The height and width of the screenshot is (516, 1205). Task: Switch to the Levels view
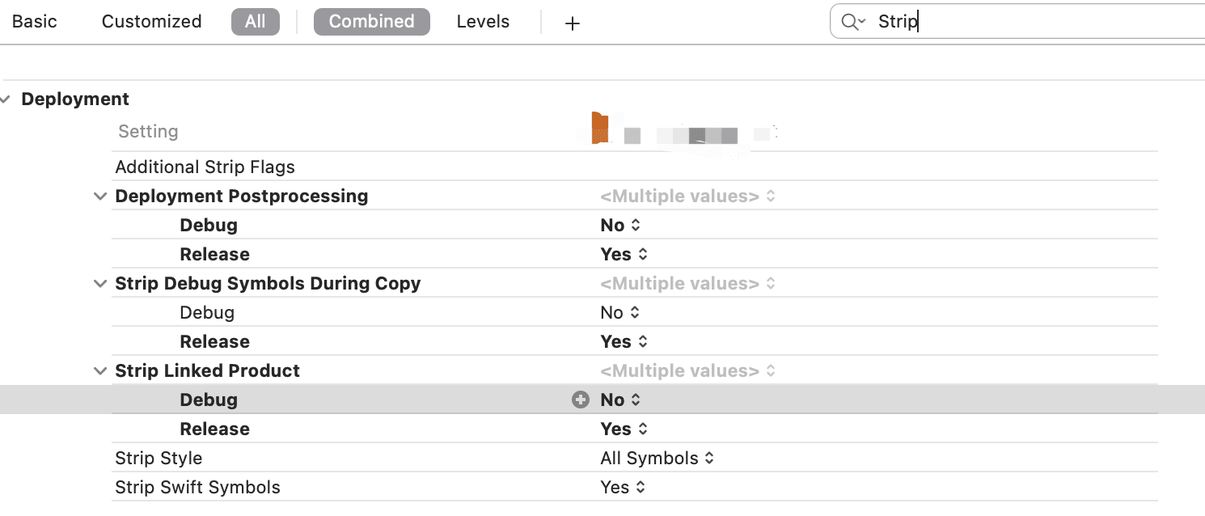point(483,22)
